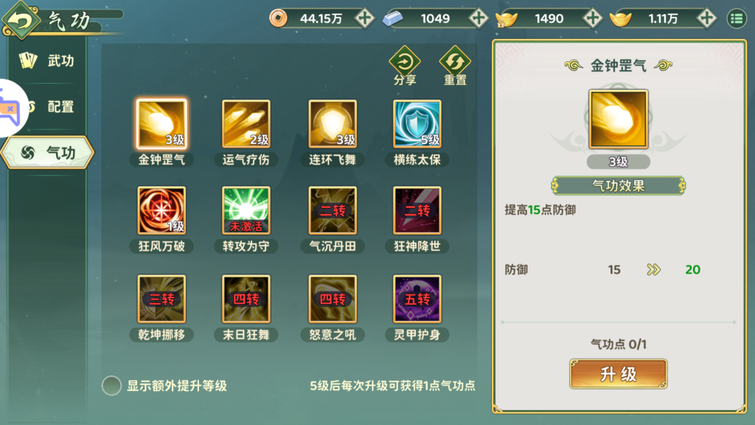Select the 运气疗伤 skill icon
The height and width of the screenshot is (425, 755).
[x=246, y=124]
